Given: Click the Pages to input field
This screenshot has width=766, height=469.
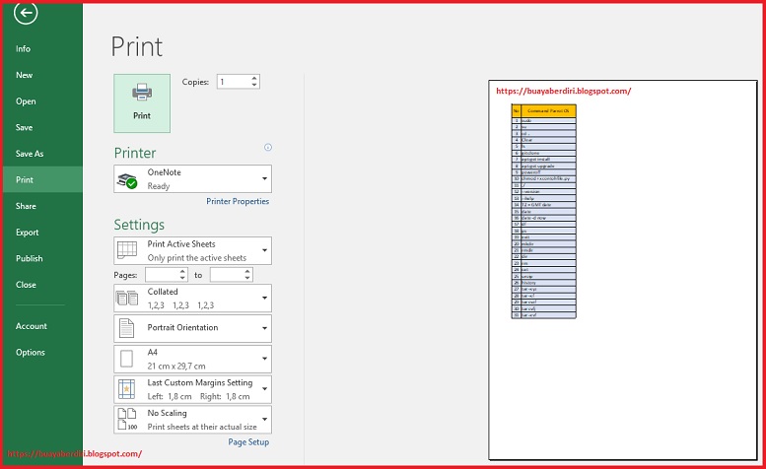Looking at the screenshot, I should [x=227, y=275].
